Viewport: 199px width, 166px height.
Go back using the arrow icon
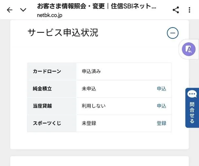[x=9, y=10]
